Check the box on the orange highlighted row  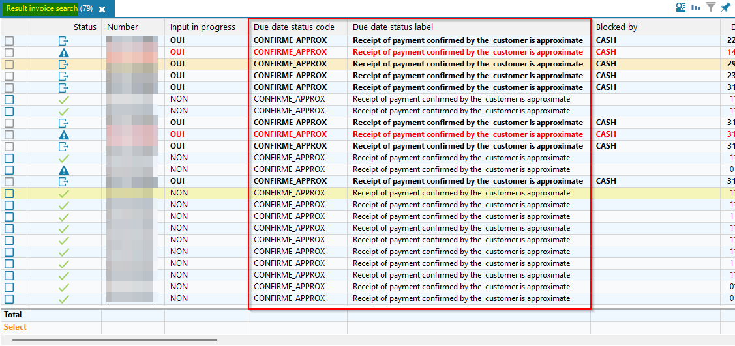coord(9,64)
